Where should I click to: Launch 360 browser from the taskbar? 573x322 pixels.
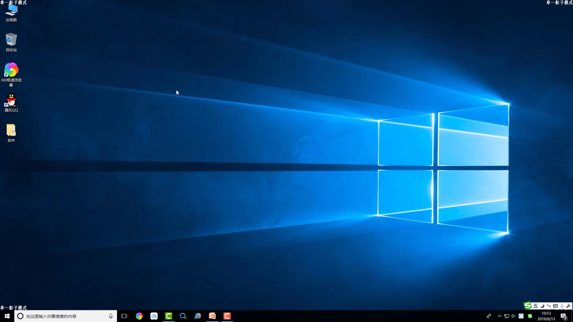(139, 316)
